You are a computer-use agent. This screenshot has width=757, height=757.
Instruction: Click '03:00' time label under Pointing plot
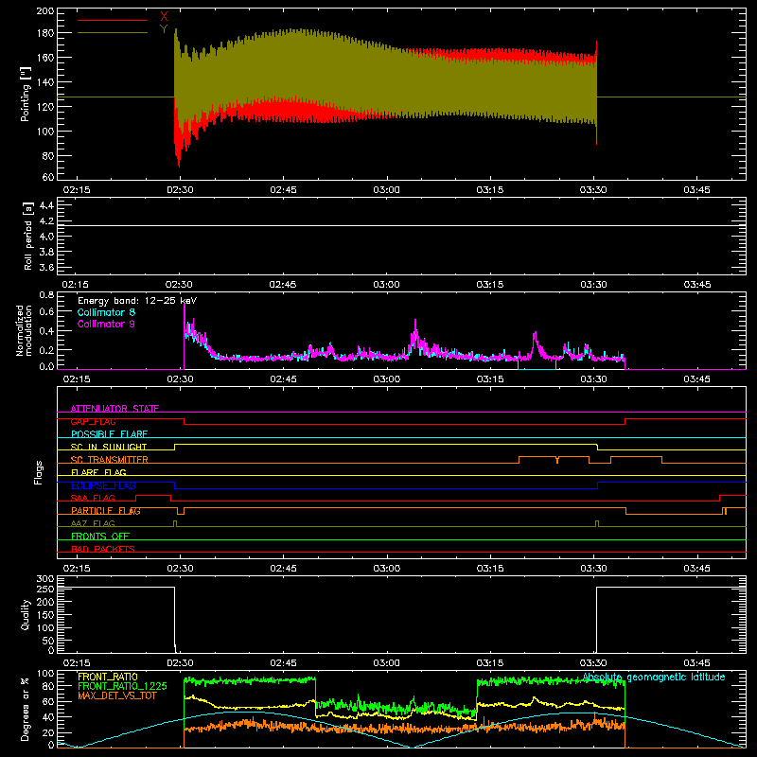point(387,190)
